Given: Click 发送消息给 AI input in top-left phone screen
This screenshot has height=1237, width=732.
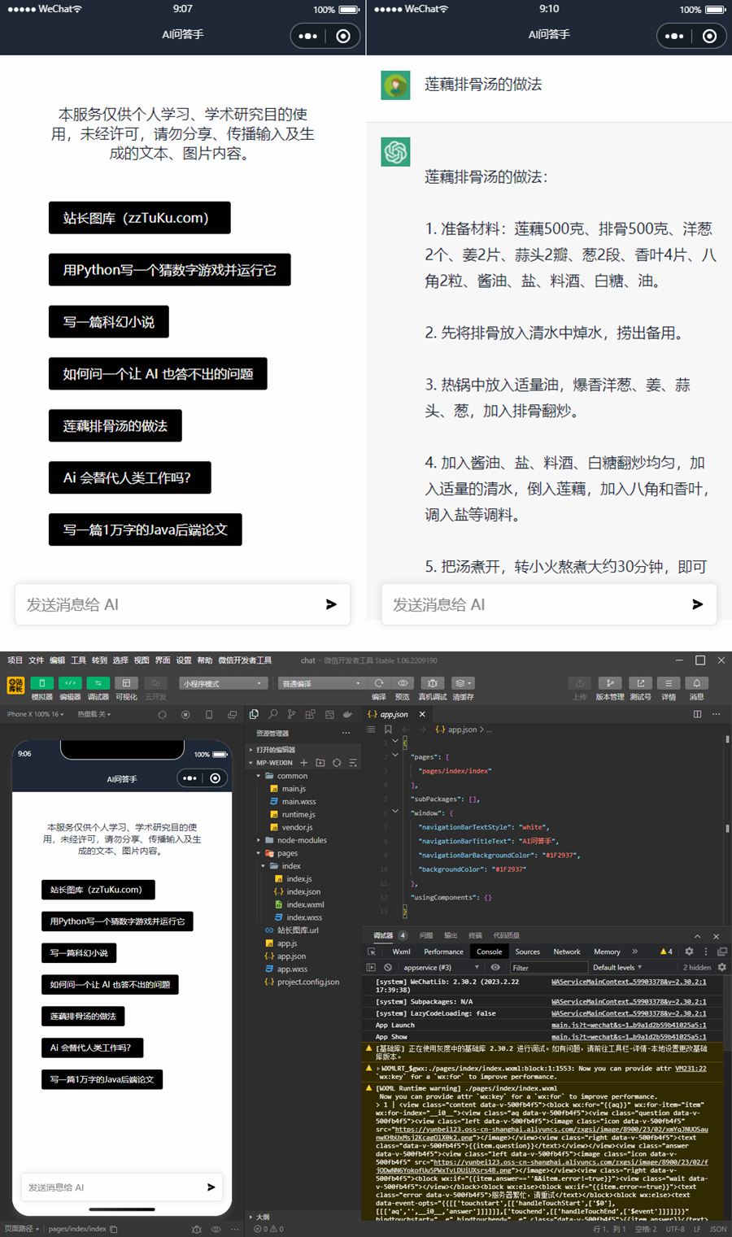Looking at the screenshot, I should pos(182,604).
